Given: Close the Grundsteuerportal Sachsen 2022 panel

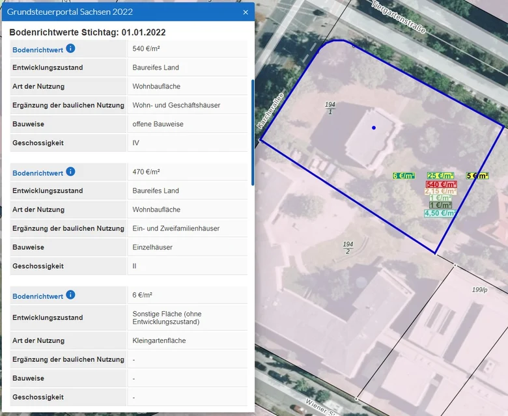Looking at the screenshot, I should coord(246,12).
